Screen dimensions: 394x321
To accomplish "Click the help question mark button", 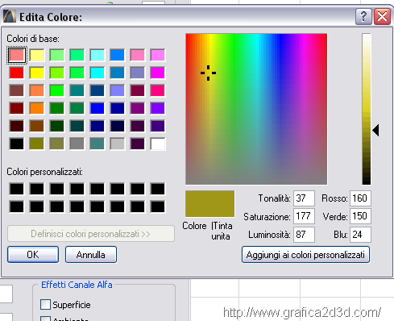I will tap(363, 16).
